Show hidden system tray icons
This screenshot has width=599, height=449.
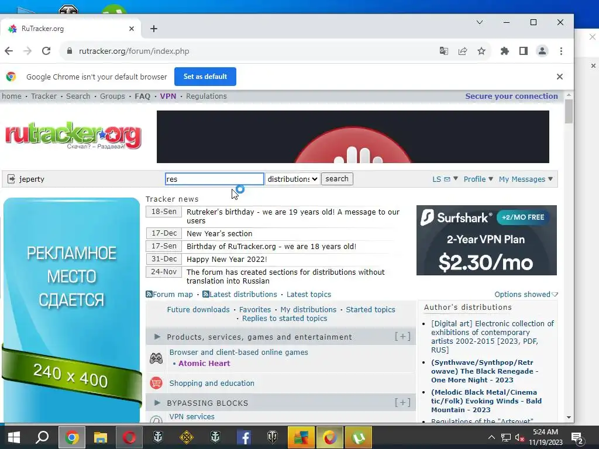click(x=491, y=437)
